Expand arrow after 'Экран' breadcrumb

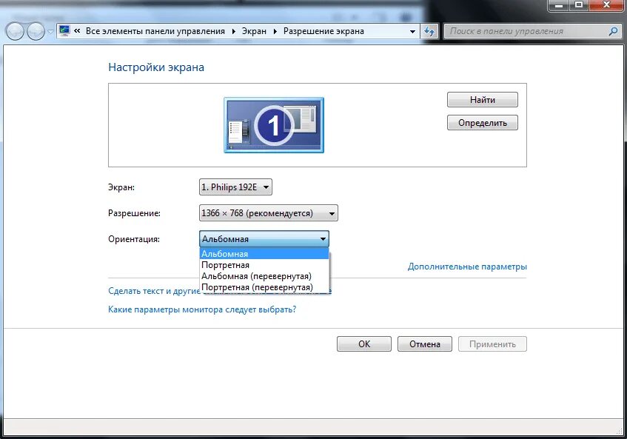coord(275,31)
